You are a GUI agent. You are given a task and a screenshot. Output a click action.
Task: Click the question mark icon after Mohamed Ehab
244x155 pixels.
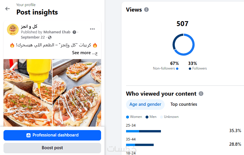coord(74,32)
